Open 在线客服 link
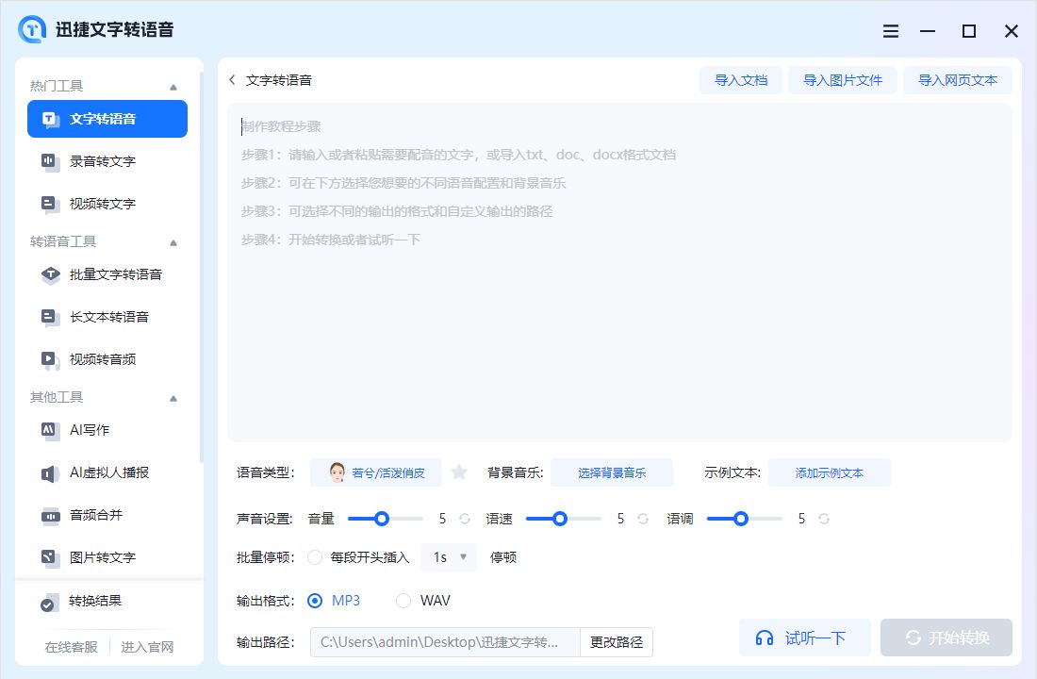This screenshot has width=1037, height=679. (72, 647)
